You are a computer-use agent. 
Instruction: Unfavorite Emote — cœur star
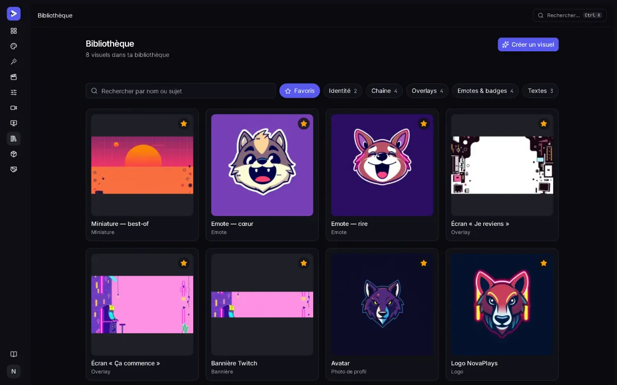pos(304,124)
